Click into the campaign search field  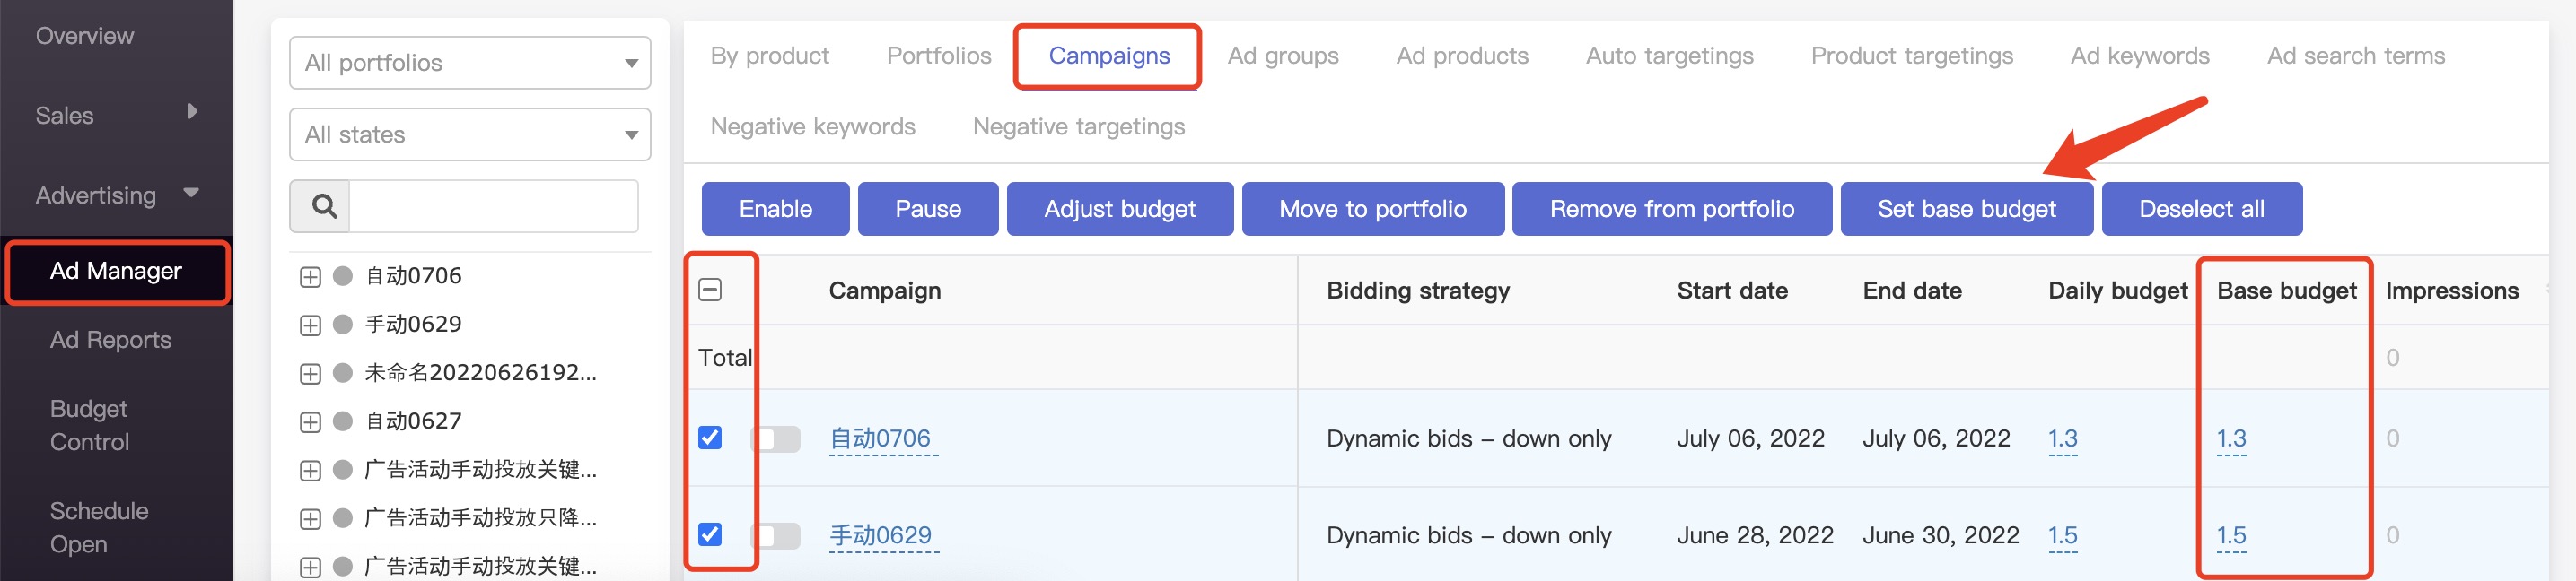coord(493,206)
